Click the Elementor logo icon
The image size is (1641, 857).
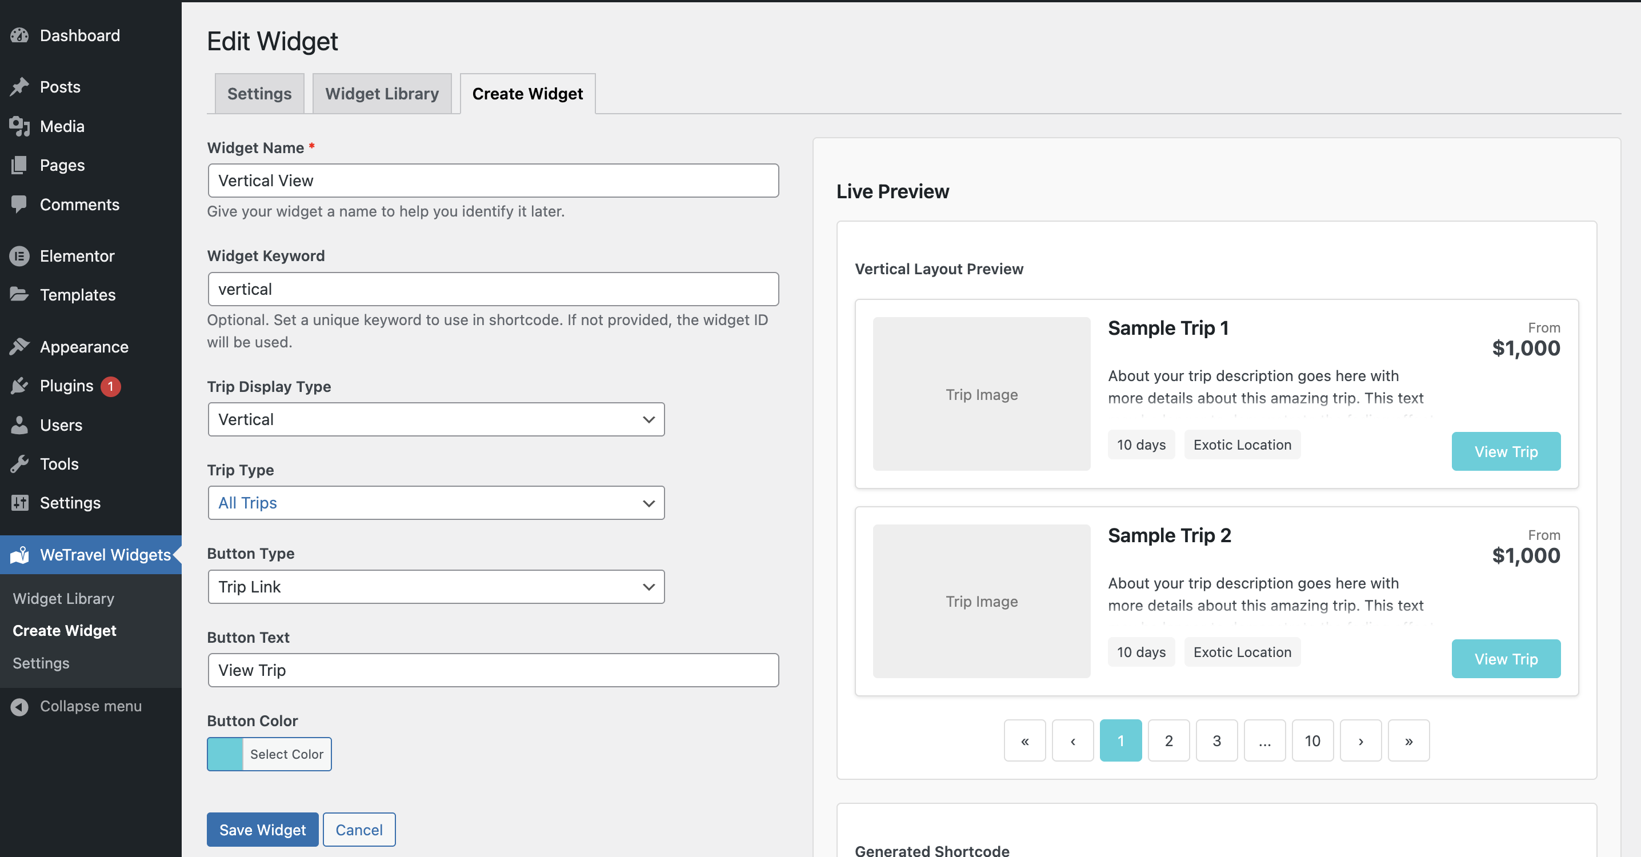pyautogui.click(x=20, y=255)
